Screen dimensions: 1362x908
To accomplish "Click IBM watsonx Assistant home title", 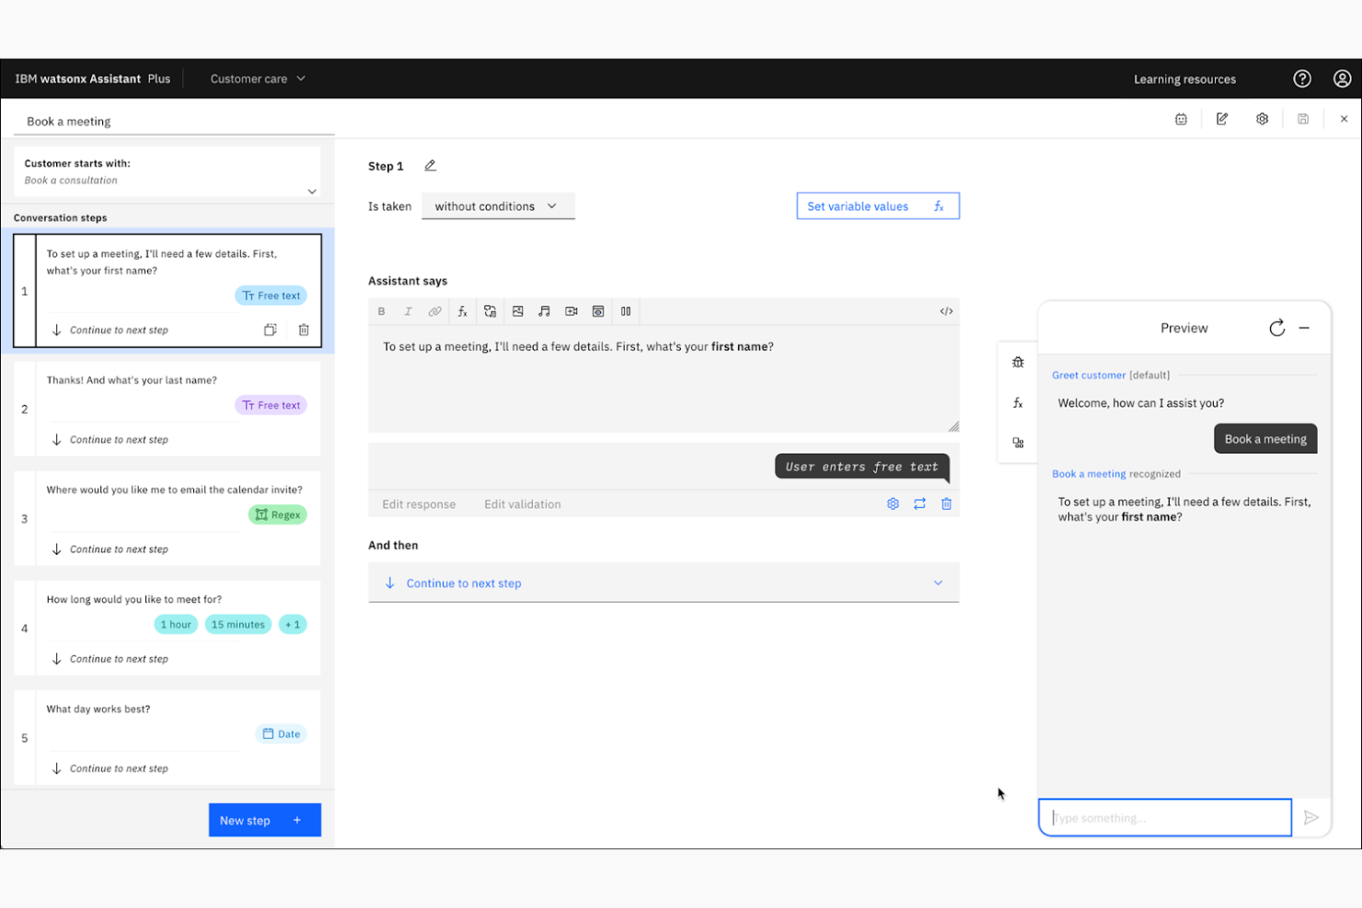I will click(92, 79).
